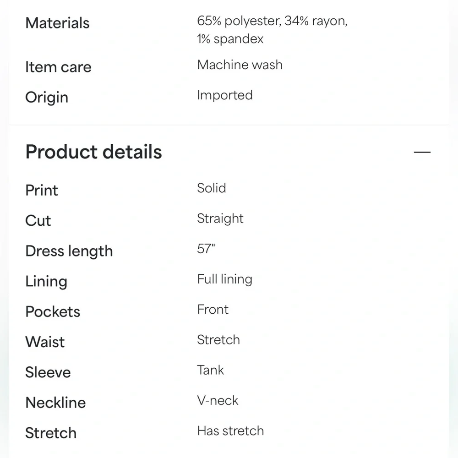Image resolution: width=458 pixels, height=458 pixels.
Task: Click the Straight cut value
Action: (x=220, y=219)
